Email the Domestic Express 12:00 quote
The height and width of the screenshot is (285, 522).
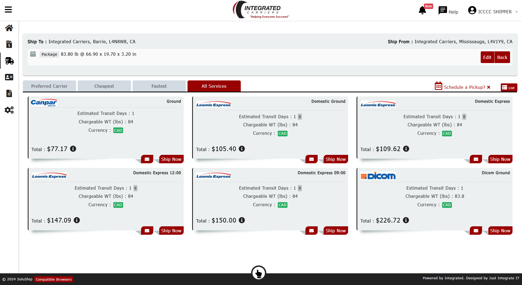(147, 231)
